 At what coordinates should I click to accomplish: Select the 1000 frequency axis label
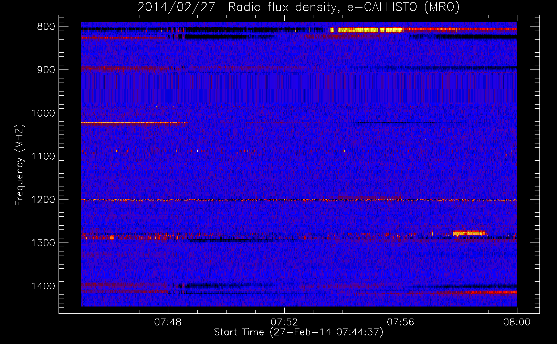tap(43, 113)
